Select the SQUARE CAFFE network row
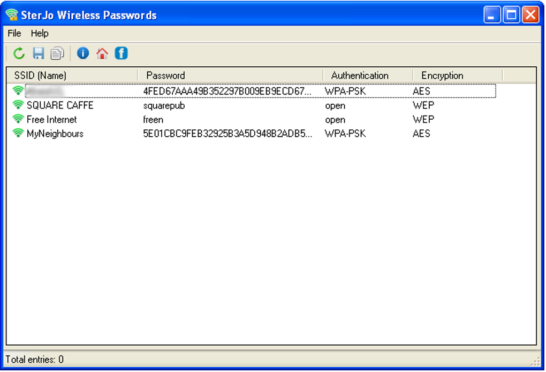This screenshot has width=546, height=372. coord(254,105)
